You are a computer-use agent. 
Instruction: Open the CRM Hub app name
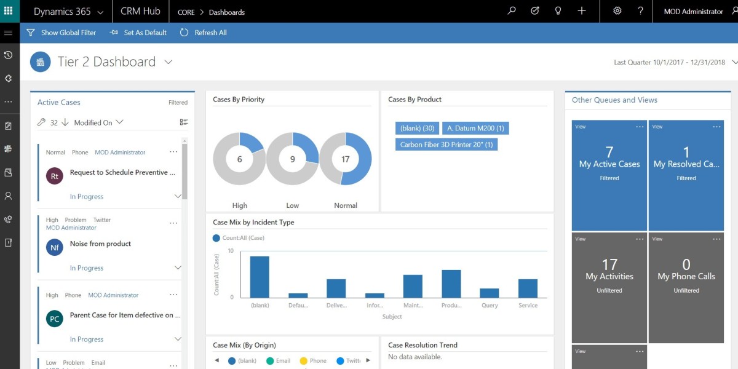(x=140, y=11)
